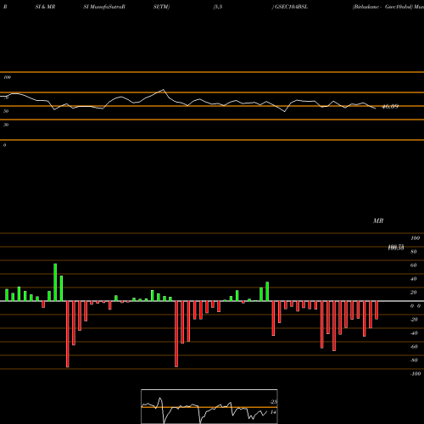Click the tallest green bar in MR histogram
The image size is (424, 424).
click(55, 282)
